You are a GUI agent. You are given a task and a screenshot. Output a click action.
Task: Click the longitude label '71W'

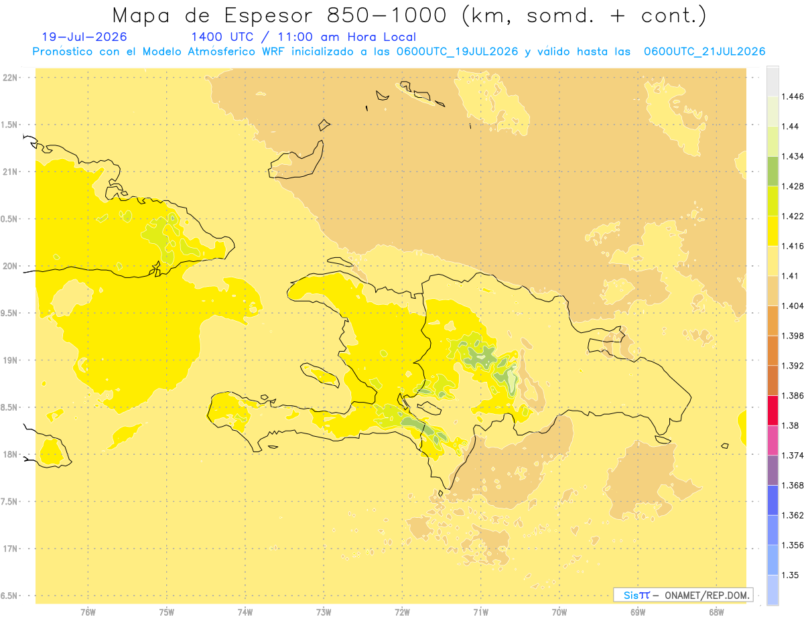tap(480, 612)
